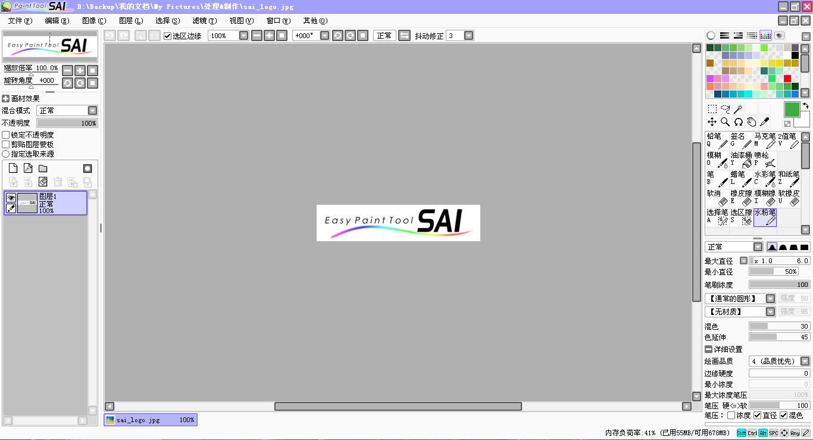813x440 pixels.
Task: Open the 【无材质】 texture dropdown
Action: click(x=770, y=311)
